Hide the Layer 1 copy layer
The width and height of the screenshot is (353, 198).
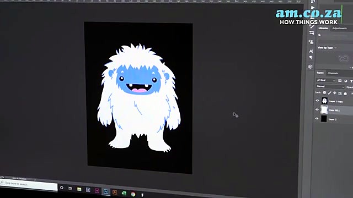coord(318,101)
